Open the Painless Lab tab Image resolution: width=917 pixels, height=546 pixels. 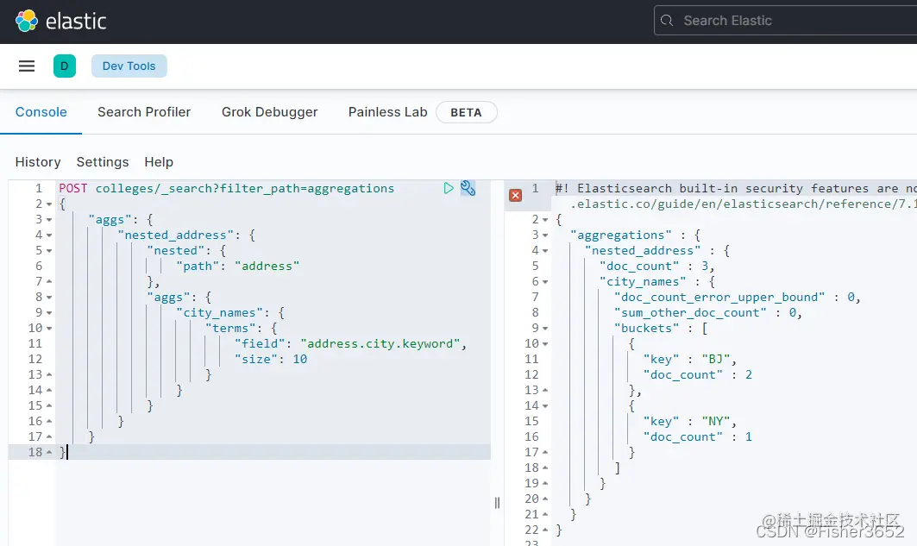click(x=387, y=112)
